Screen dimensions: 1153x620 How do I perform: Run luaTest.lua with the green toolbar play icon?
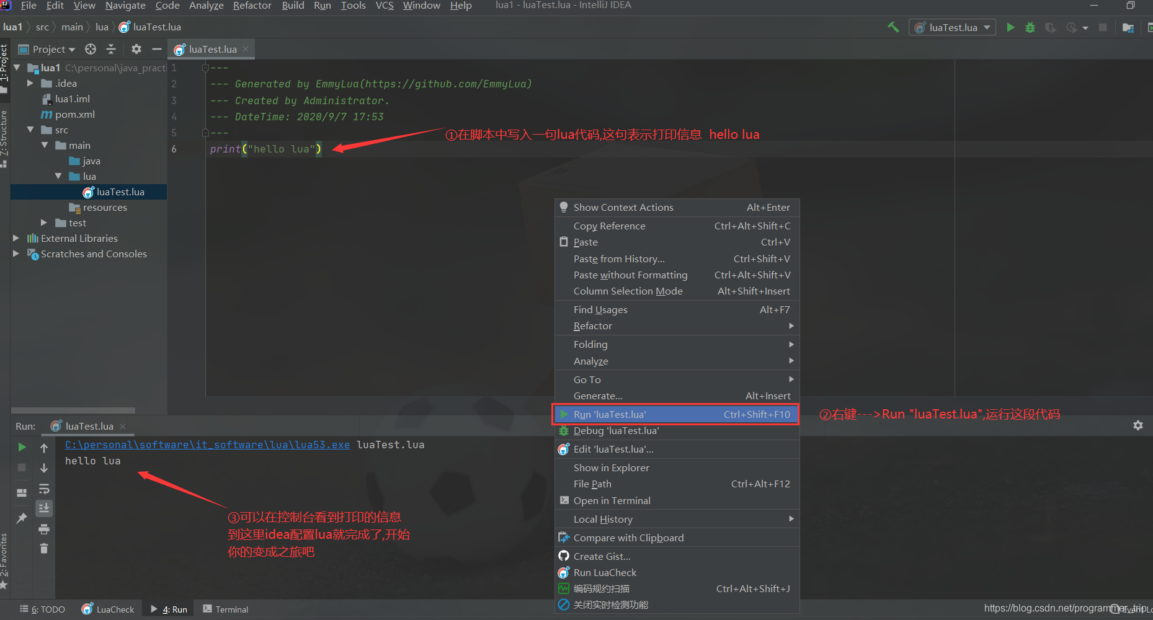pyautogui.click(x=1010, y=27)
